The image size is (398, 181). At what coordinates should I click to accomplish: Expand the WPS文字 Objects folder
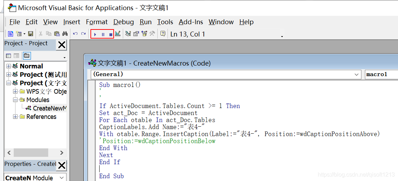(15, 92)
